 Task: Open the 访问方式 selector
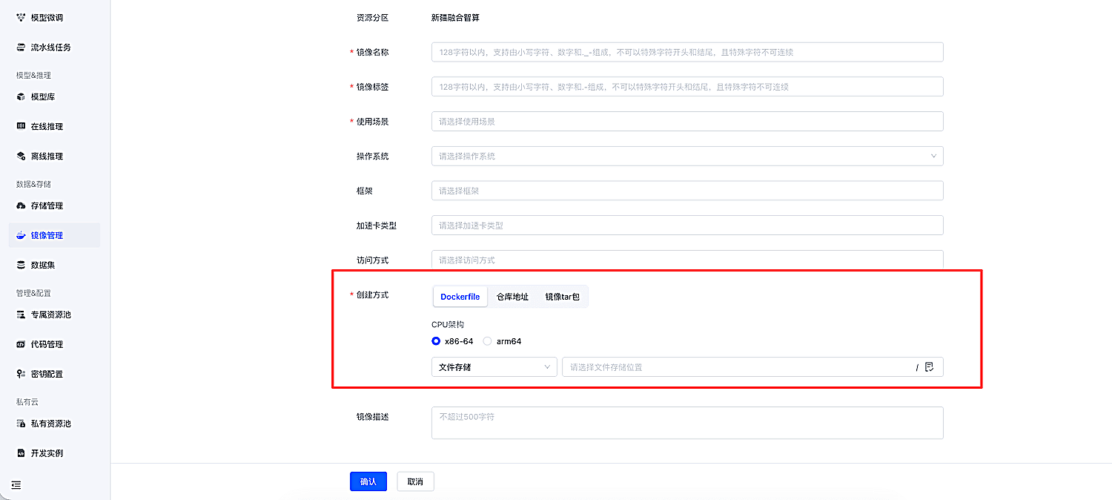(687, 260)
